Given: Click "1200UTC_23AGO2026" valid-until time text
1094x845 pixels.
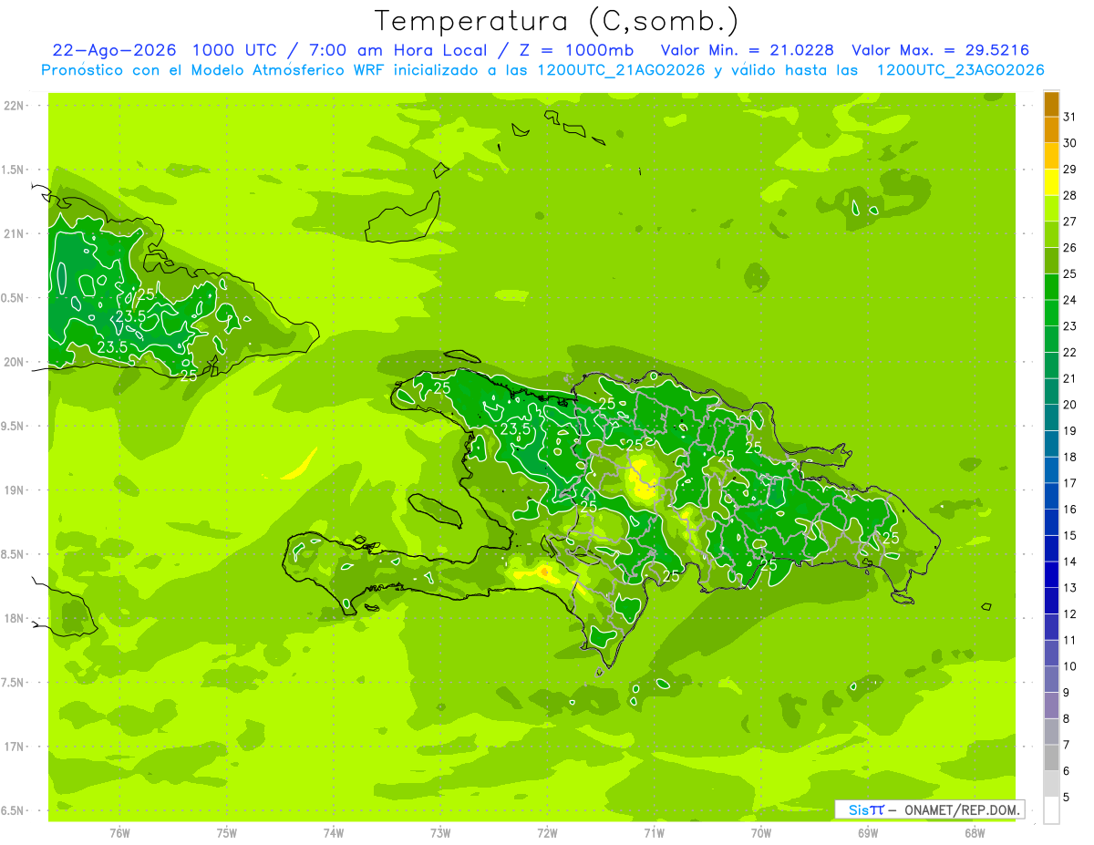Looking at the screenshot, I should 960,70.
